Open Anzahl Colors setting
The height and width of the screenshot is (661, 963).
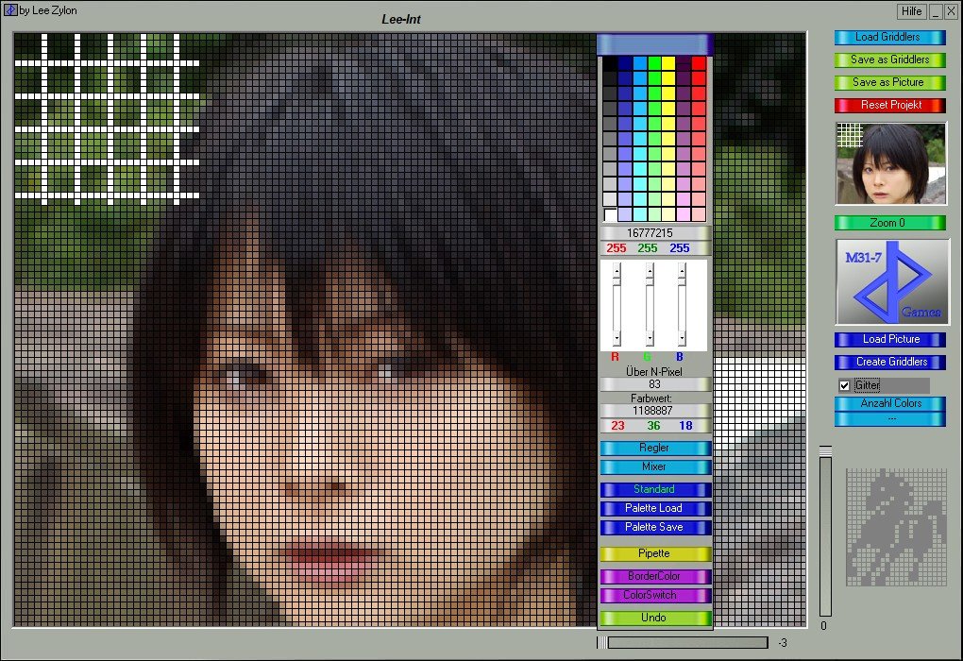tap(888, 404)
